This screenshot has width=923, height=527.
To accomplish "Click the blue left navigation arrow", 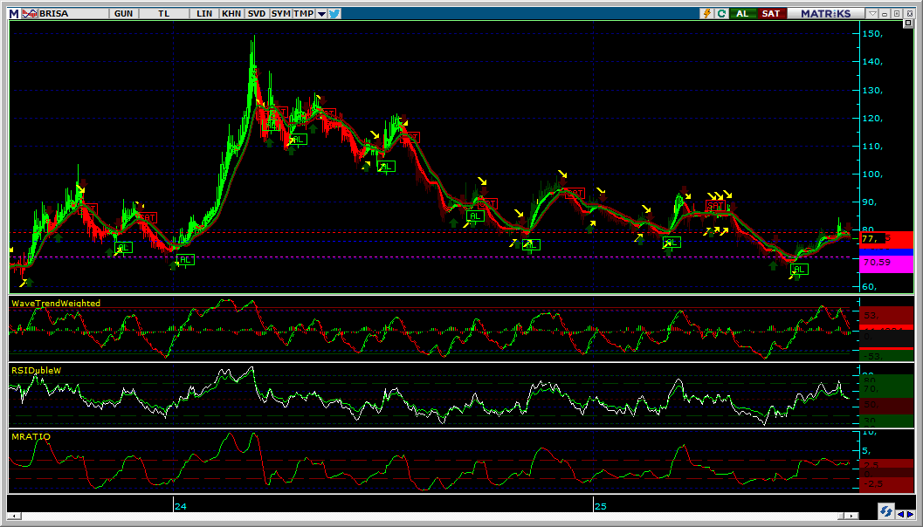I will pyautogui.click(x=900, y=514).
